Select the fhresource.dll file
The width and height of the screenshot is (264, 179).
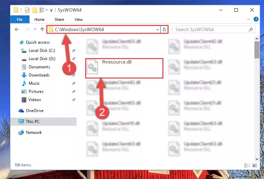124,68
